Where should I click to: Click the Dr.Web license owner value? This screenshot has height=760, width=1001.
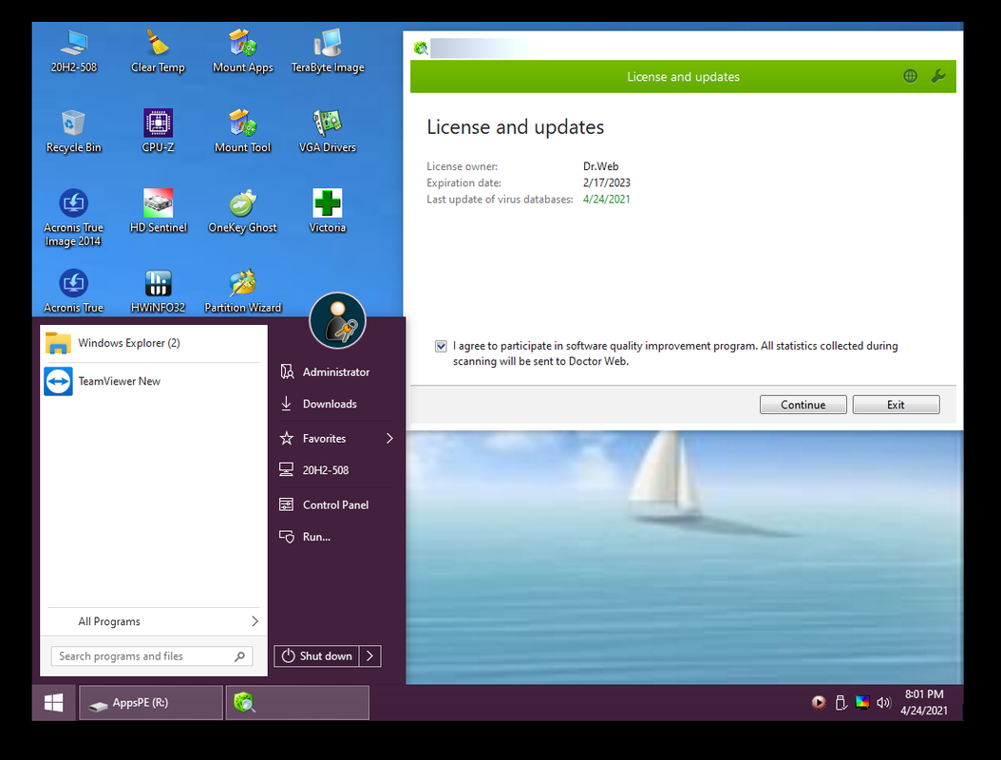coord(601,166)
